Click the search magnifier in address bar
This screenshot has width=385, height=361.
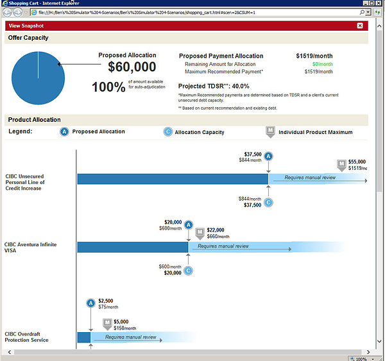[x=362, y=12]
